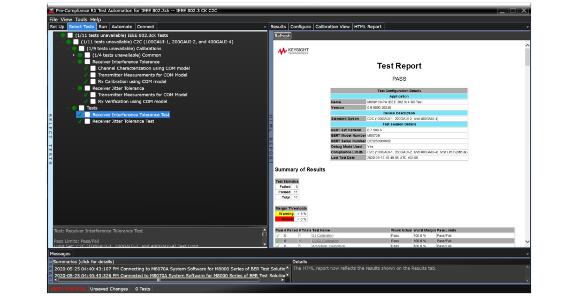Click the green status dot on IEEE 802.3ck Tests row
The width and height of the screenshot is (578, 296).
[x=63, y=35]
